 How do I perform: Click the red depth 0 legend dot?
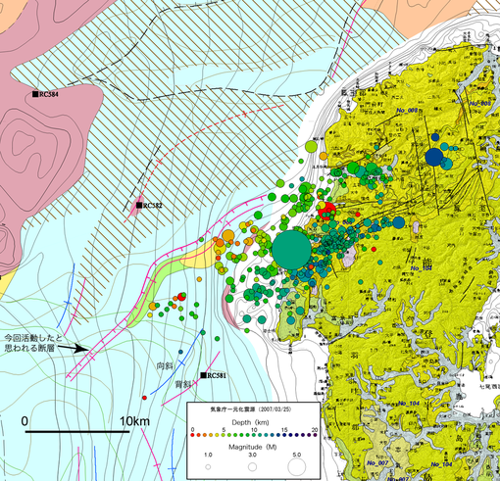pyautogui.click(x=192, y=435)
